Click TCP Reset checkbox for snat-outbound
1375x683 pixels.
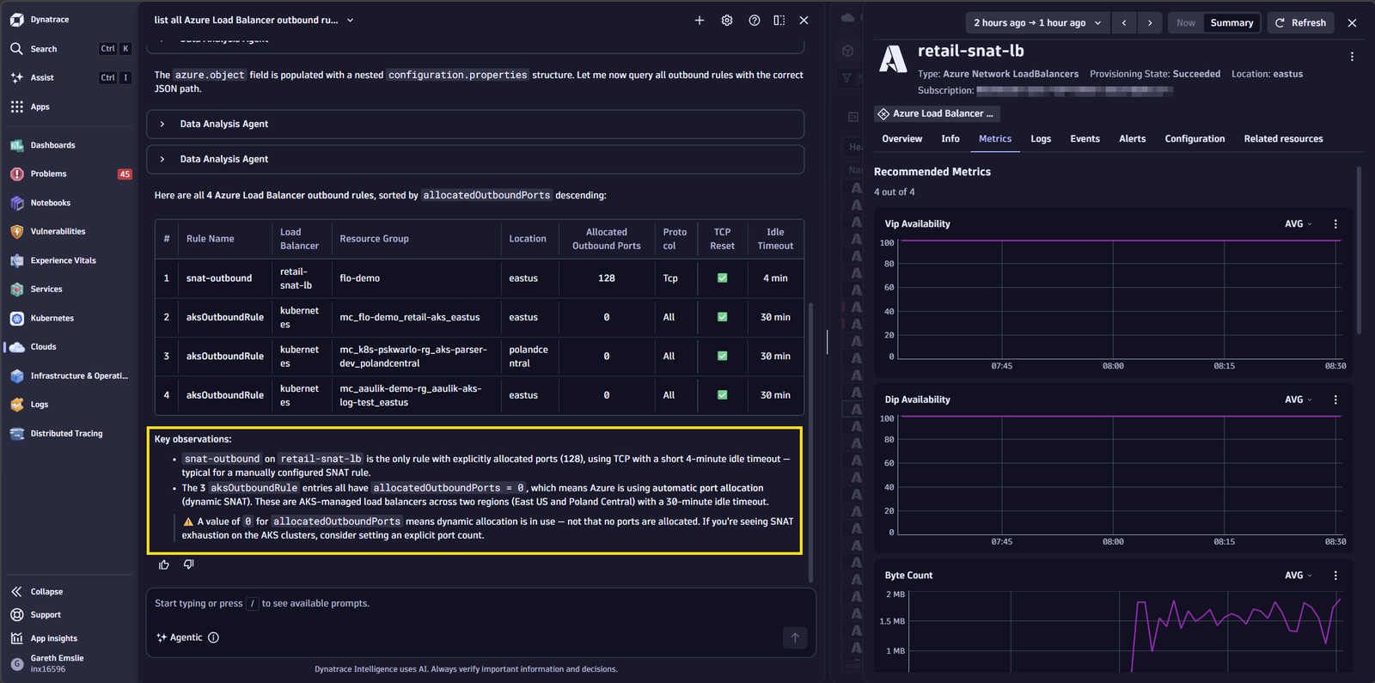coord(723,278)
